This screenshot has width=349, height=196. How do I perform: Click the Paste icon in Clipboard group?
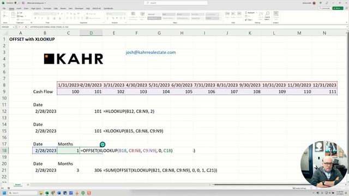click(x=13, y=15)
